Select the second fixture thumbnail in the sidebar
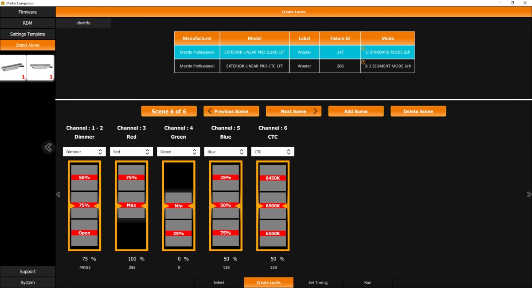 coord(41,68)
